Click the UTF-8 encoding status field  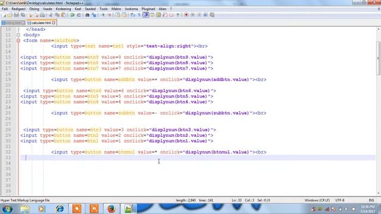340,200
